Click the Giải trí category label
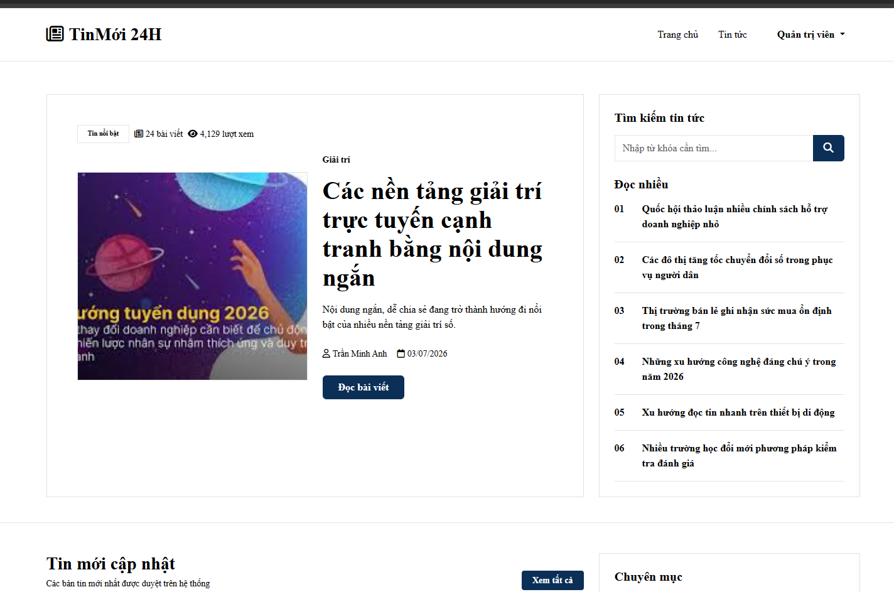This screenshot has width=894, height=592. pyautogui.click(x=337, y=159)
